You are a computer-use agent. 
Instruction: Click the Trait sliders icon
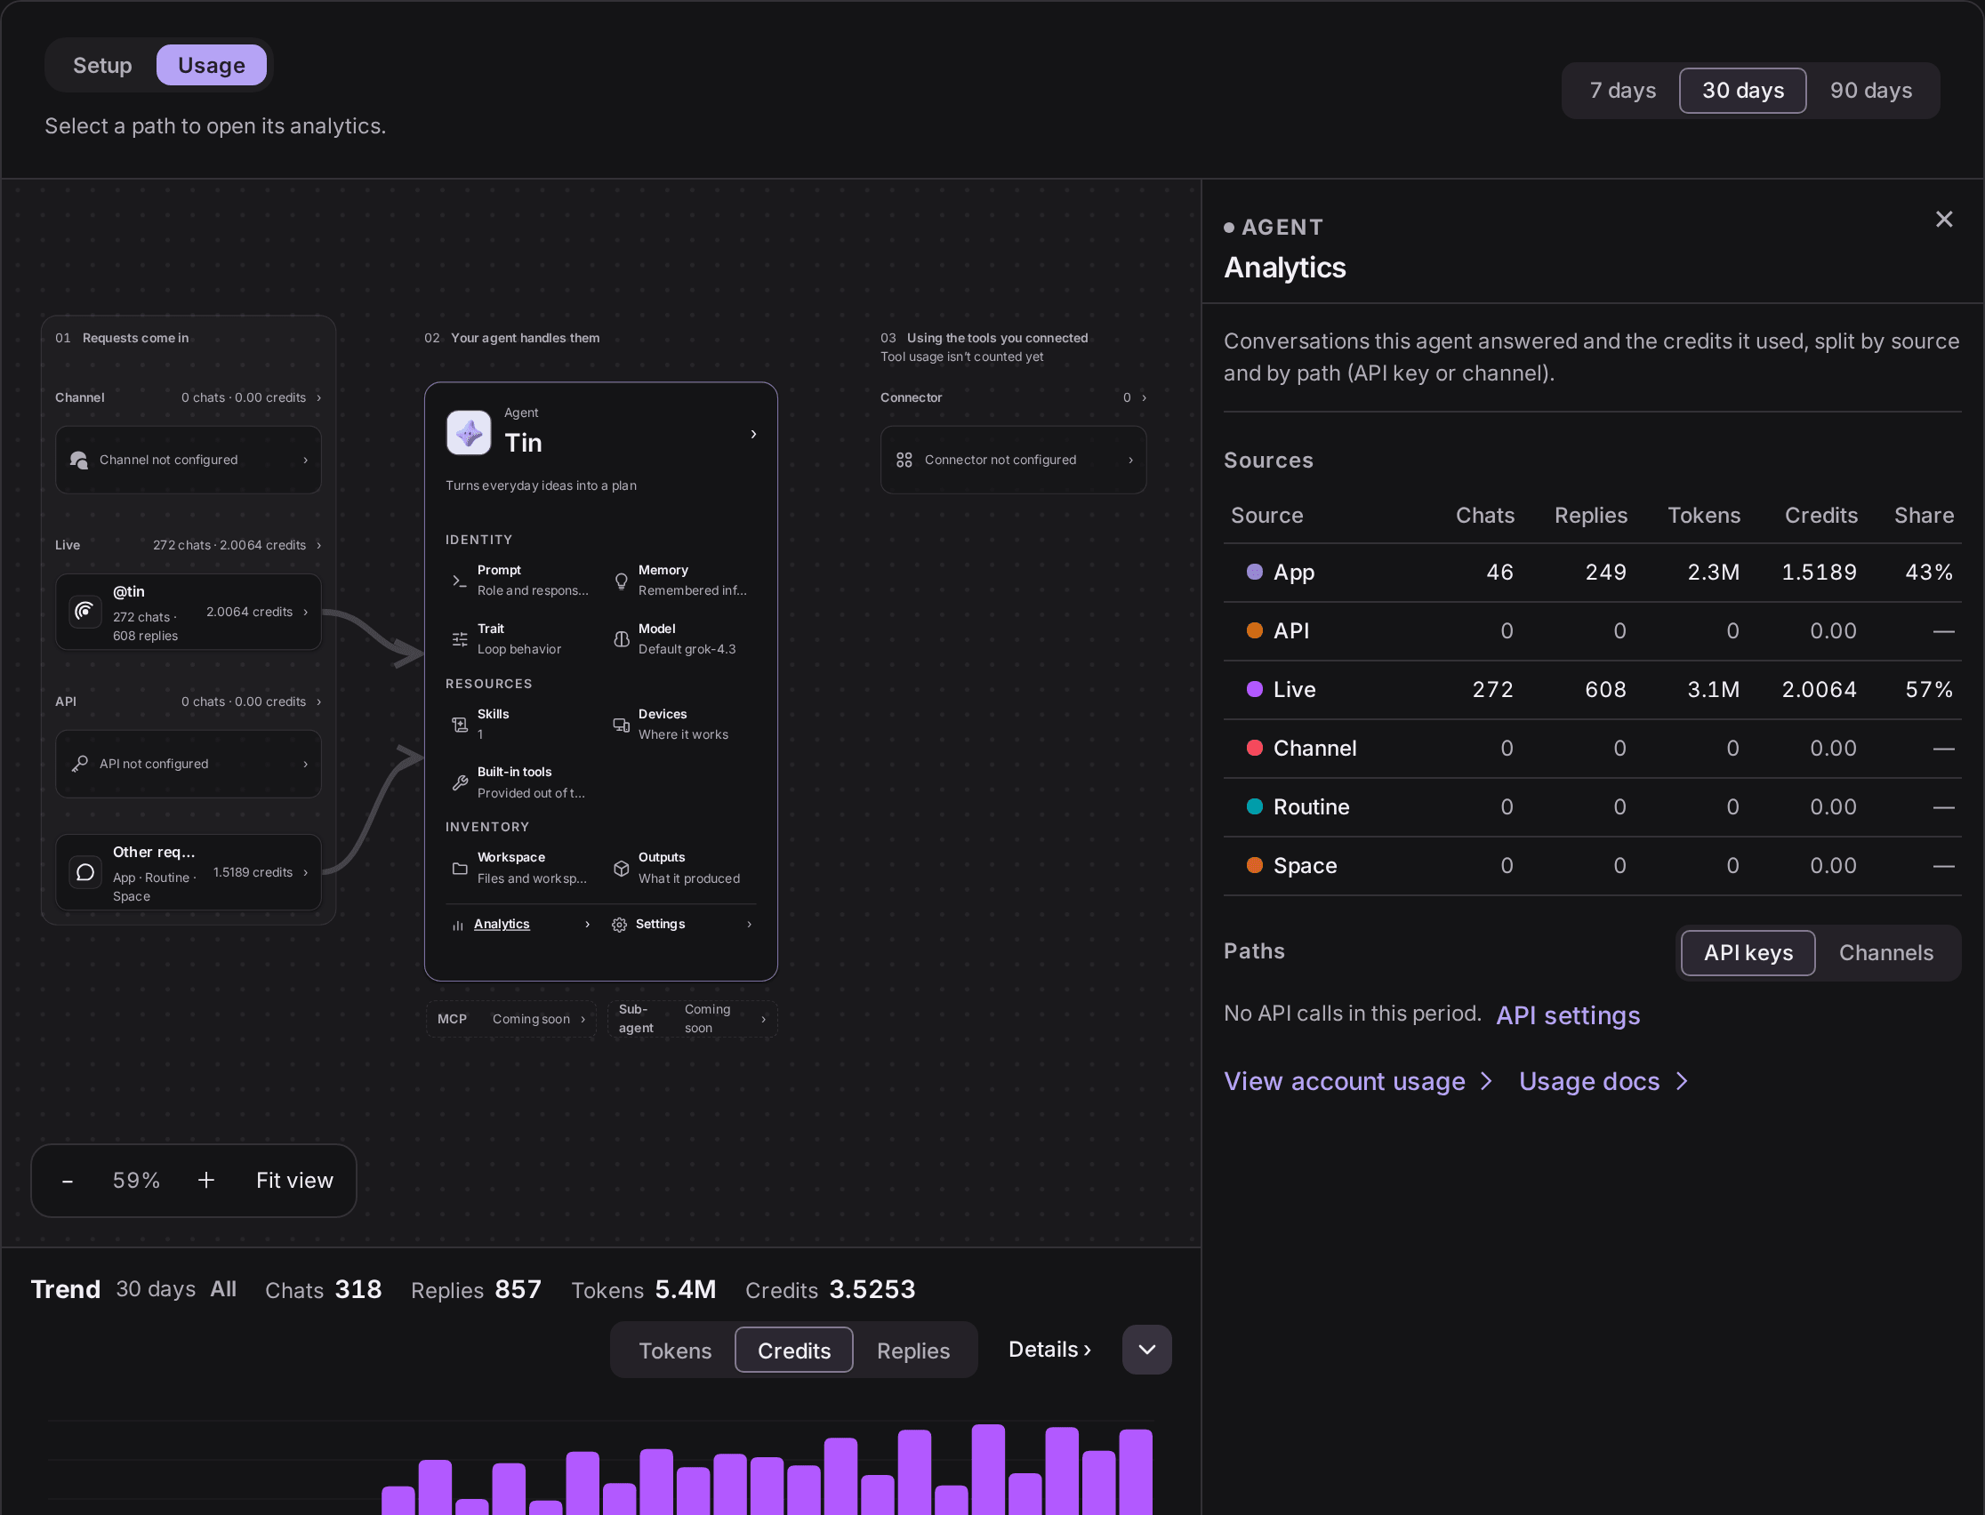459,639
